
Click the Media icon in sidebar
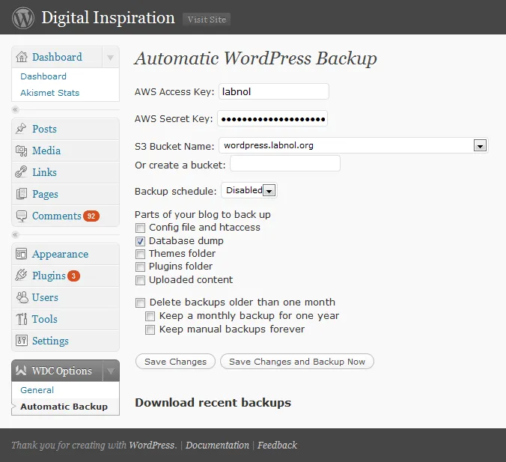[21, 151]
